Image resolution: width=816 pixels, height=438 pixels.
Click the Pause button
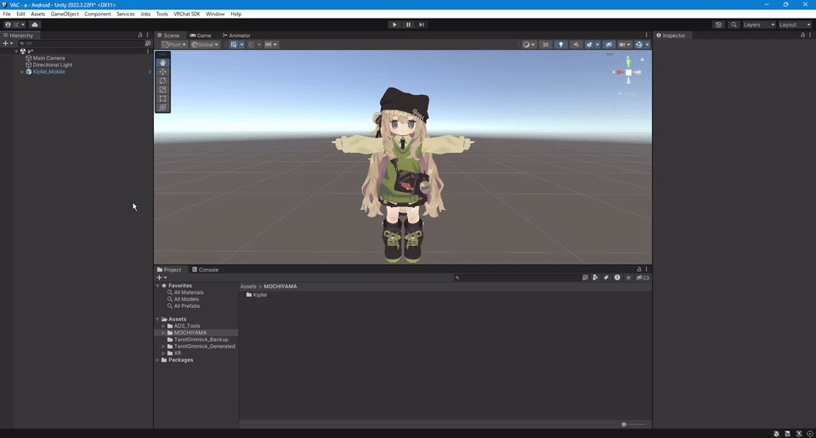(x=408, y=25)
